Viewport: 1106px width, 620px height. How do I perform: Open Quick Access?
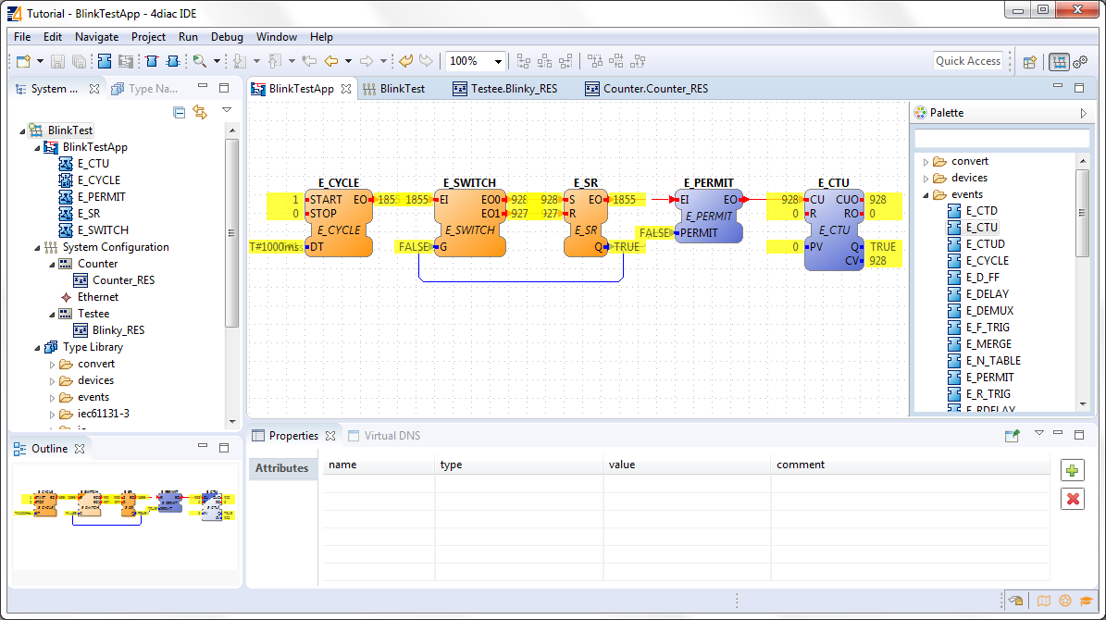coord(968,60)
